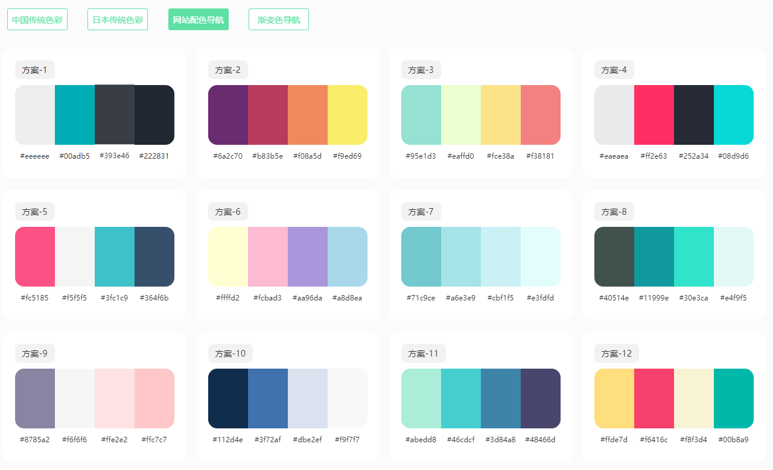Choose the green #00b8a9 swatch
Screen dimensions: 773x470
734,398
